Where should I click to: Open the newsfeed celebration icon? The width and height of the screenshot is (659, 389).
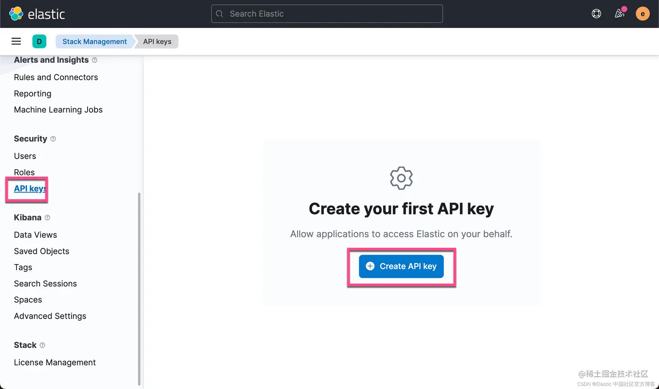click(x=620, y=14)
